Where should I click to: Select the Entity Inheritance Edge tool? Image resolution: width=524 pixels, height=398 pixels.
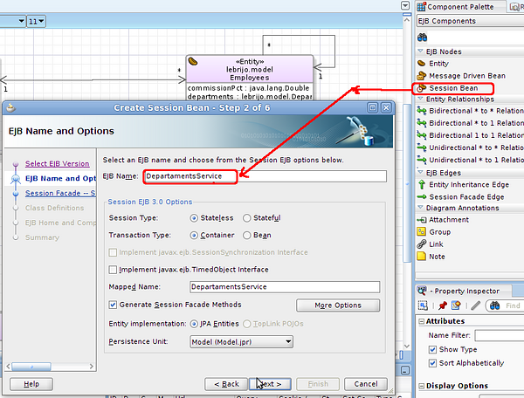[x=422, y=184]
